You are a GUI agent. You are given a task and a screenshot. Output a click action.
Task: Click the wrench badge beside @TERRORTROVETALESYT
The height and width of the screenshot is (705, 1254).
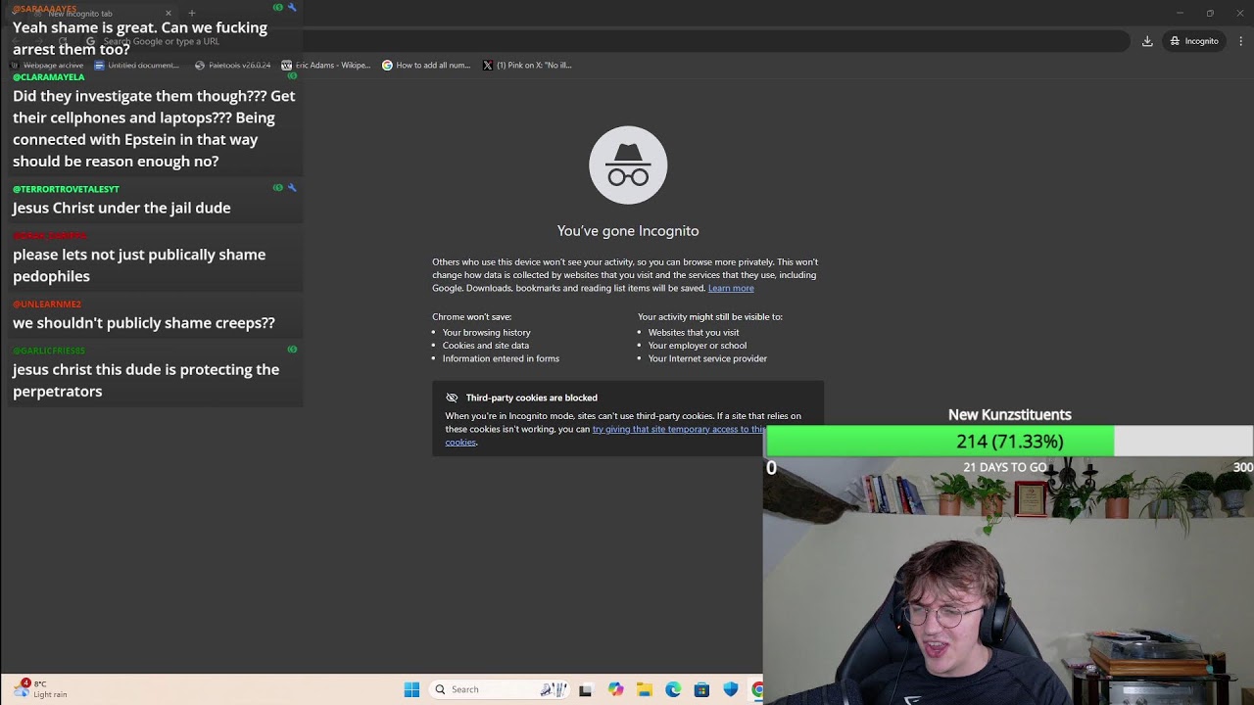point(292,188)
